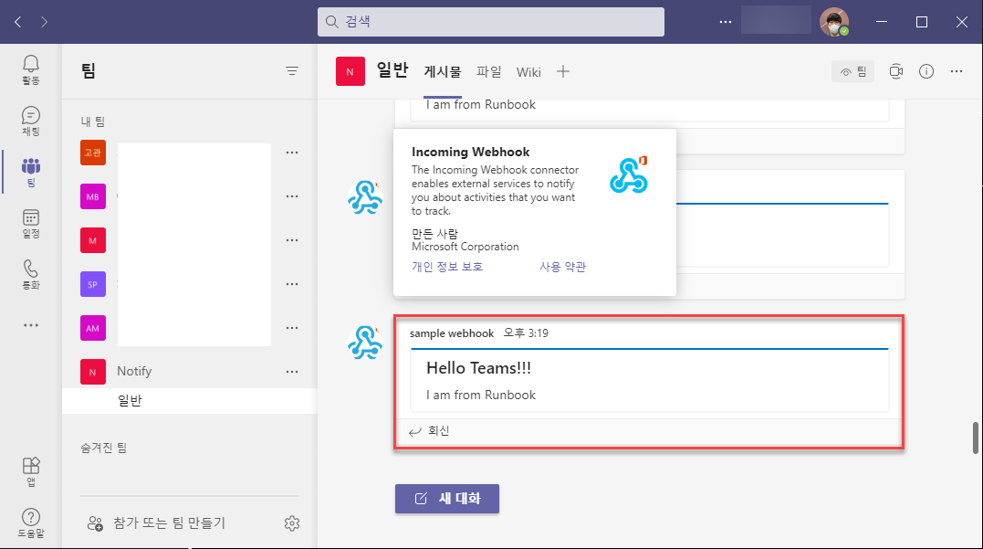Open the Activity bell in sidebar

coord(31,69)
